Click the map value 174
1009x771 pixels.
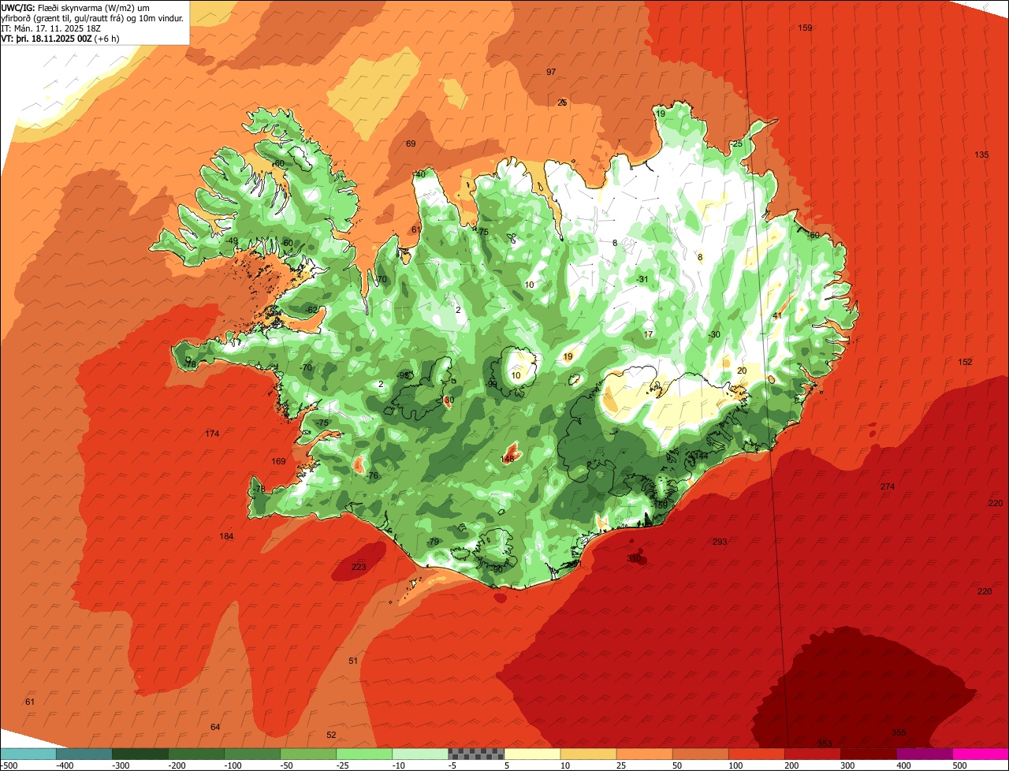(212, 434)
